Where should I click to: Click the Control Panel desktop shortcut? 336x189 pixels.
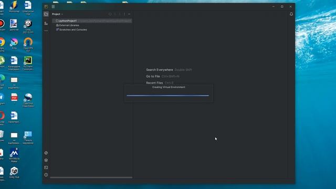point(28,138)
